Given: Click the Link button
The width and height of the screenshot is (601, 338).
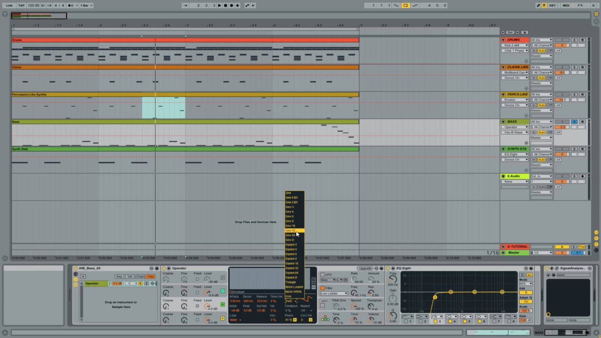Looking at the screenshot, I should click(9, 5).
